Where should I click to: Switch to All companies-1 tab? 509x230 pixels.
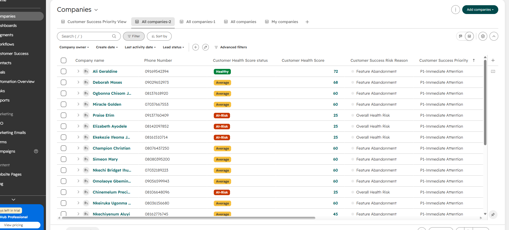[198, 22]
